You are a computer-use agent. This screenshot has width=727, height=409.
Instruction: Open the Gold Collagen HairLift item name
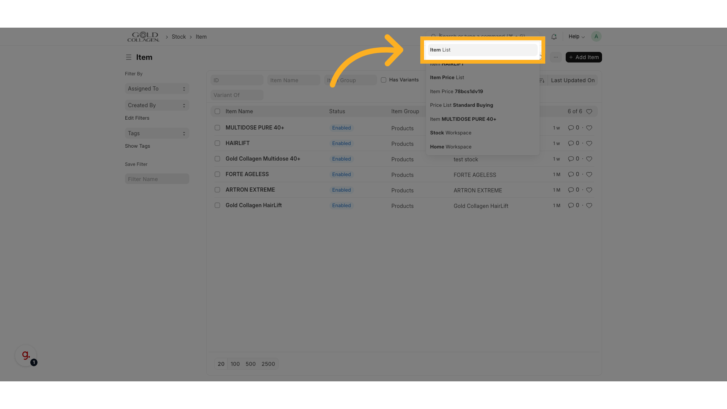coord(254,205)
